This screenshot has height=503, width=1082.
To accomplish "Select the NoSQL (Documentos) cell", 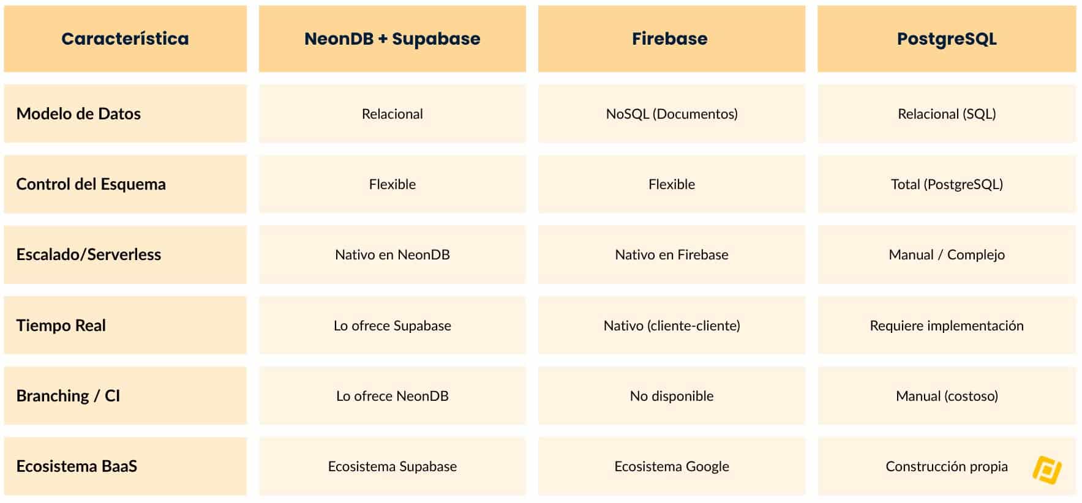I will 671,114.
